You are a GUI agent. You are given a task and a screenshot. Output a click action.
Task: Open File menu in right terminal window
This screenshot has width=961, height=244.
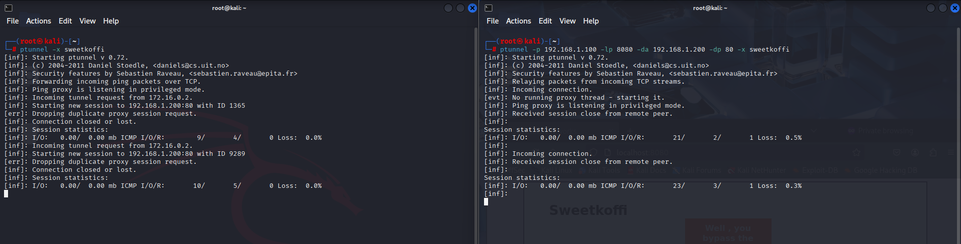pyautogui.click(x=493, y=21)
